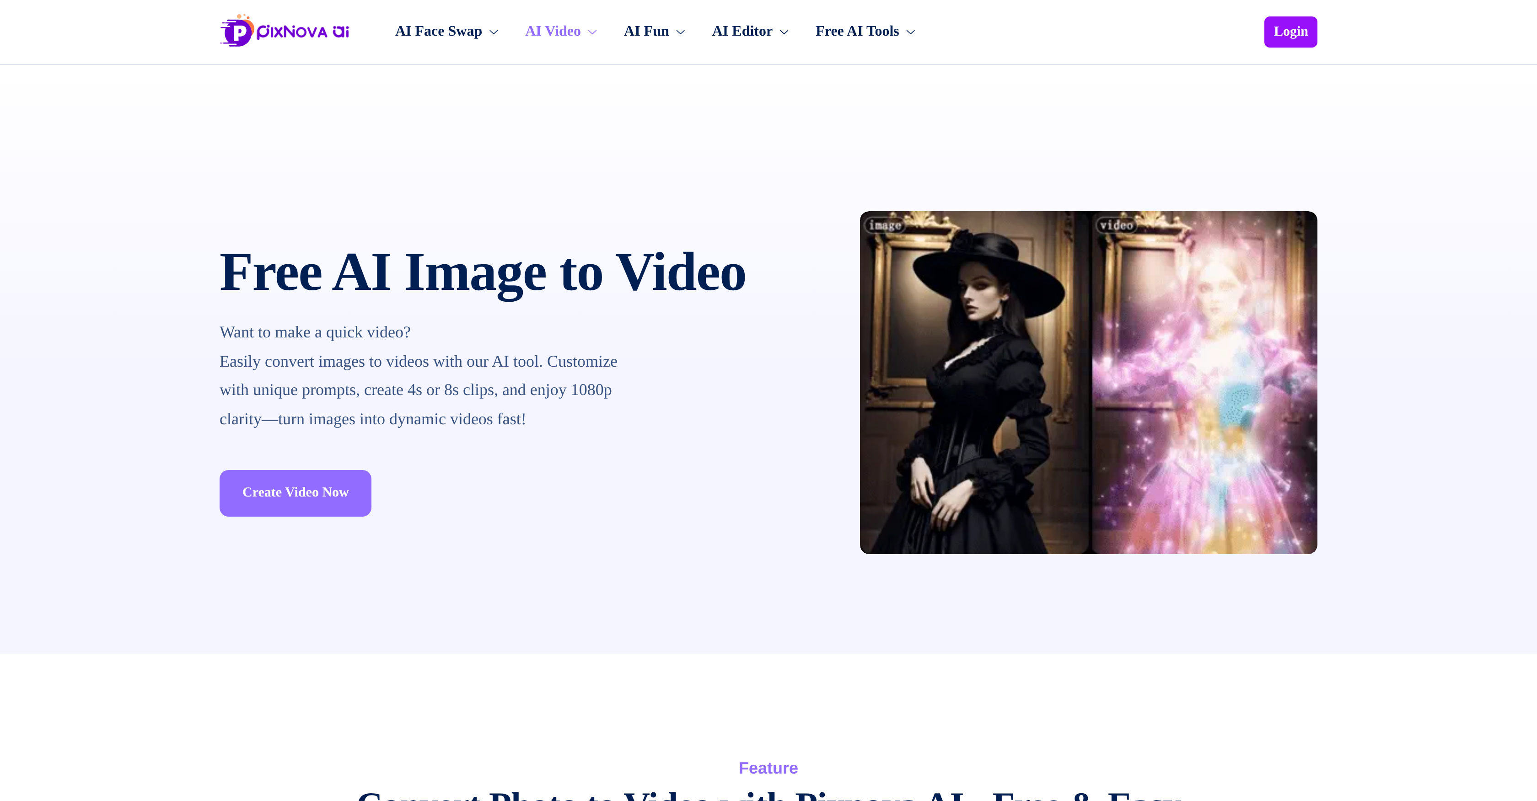
Task: Select the Free AI Tools menu item
Action: pyautogui.click(x=857, y=31)
